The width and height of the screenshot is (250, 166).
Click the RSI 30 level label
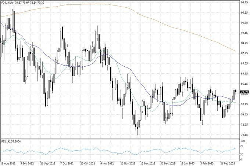242,154
